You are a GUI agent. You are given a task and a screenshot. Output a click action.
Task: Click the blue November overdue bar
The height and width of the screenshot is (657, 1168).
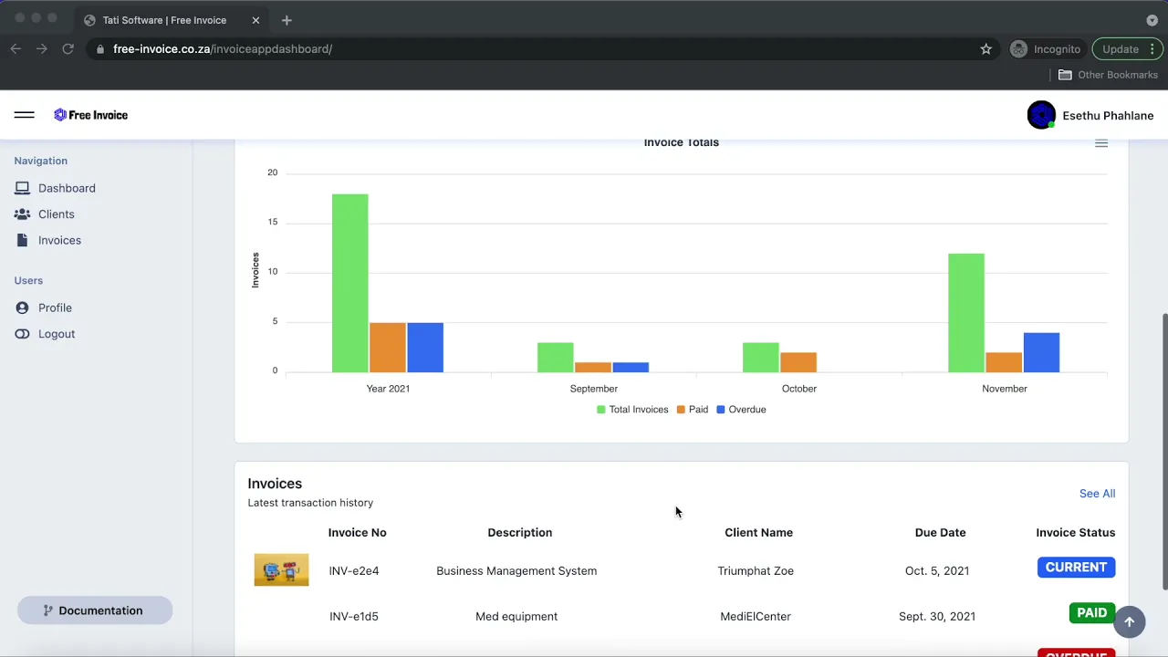[1041, 352]
